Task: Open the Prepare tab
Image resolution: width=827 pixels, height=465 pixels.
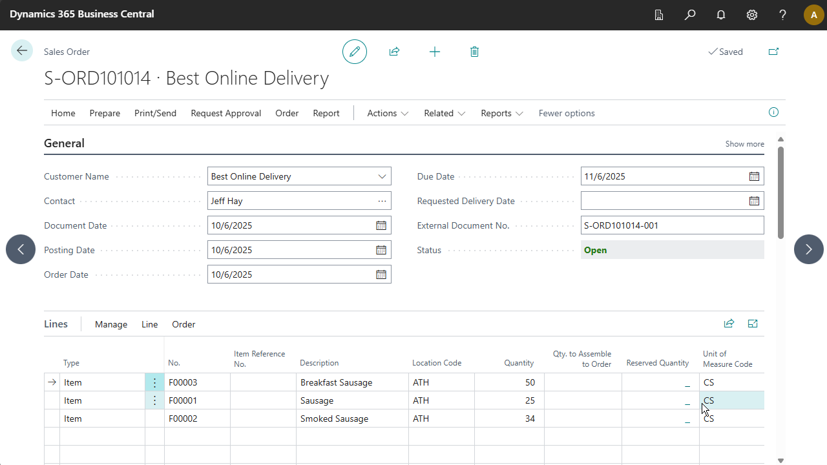Action: click(x=105, y=113)
